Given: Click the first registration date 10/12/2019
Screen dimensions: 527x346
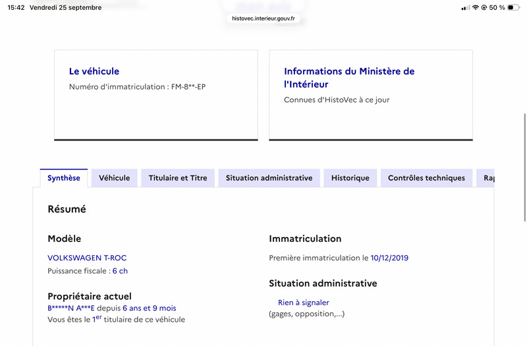Looking at the screenshot, I should coord(389,258).
